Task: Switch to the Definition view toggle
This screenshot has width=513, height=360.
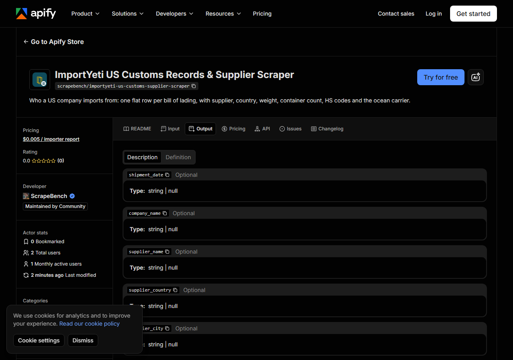Action: [x=178, y=157]
